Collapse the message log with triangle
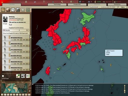The height and width of the screenshot is (96, 128). coord(33,84)
